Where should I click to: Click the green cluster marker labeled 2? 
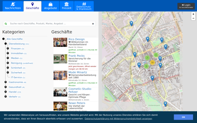tap(156, 55)
